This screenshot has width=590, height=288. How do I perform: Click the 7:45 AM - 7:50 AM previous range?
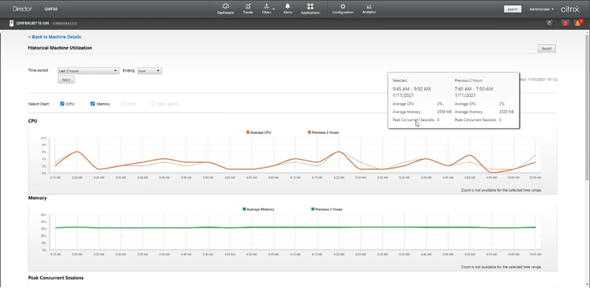(474, 89)
